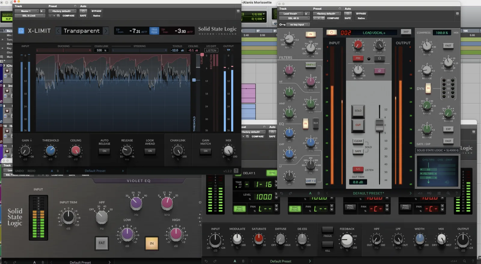
Task: Toggle the Violet EQ FAT button
Action: [x=102, y=243]
